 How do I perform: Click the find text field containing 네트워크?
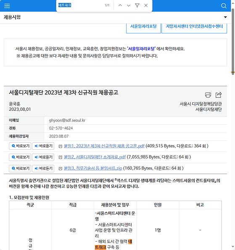pyautogui.click(x=80, y=5)
